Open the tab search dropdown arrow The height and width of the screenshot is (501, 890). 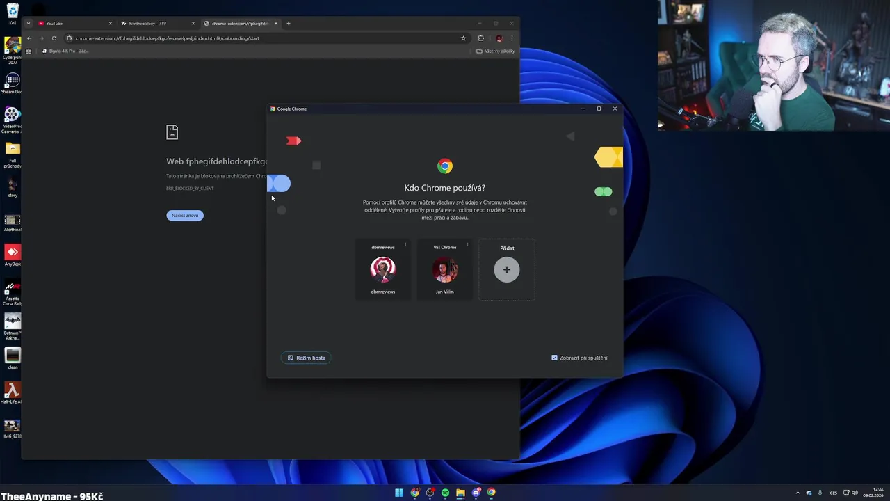point(29,23)
